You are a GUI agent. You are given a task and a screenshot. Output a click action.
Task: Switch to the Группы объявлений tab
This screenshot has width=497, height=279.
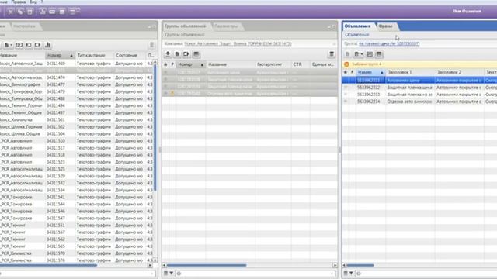coord(186,26)
